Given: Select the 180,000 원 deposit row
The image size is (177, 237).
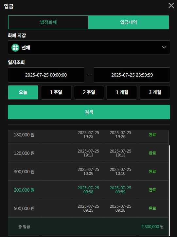Looking at the screenshot, I should 88,135.
